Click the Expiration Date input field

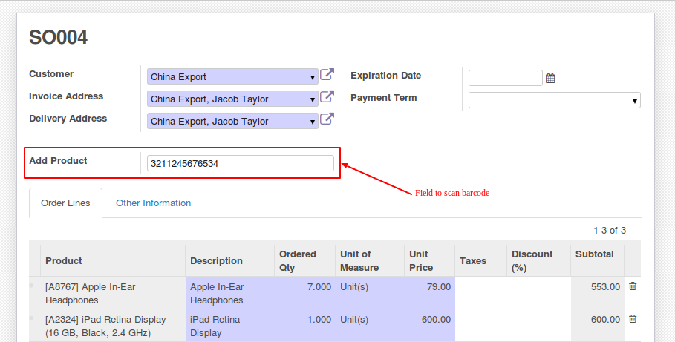coord(506,78)
